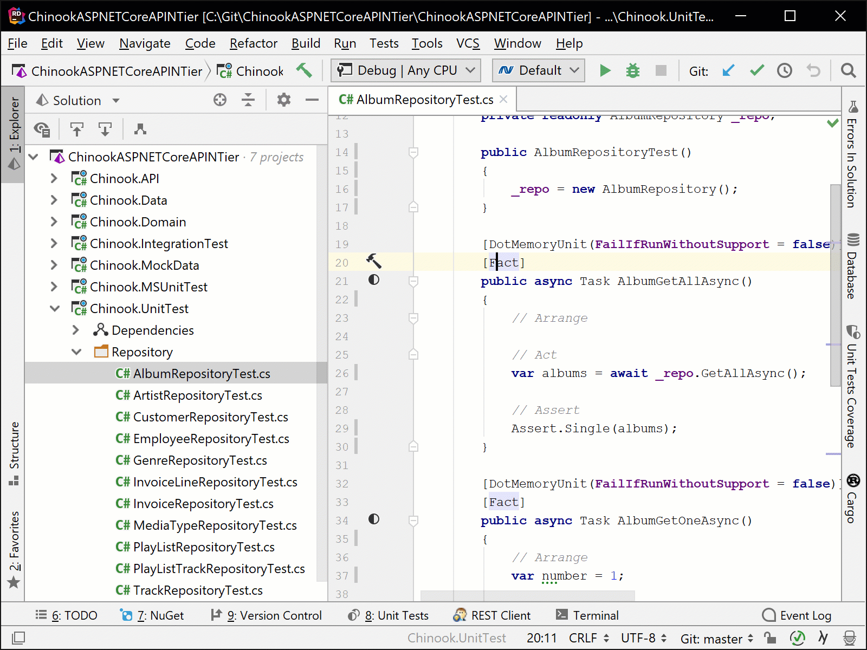Open the VCS menu
This screenshot has height=650, width=867.
pos(468,43)
